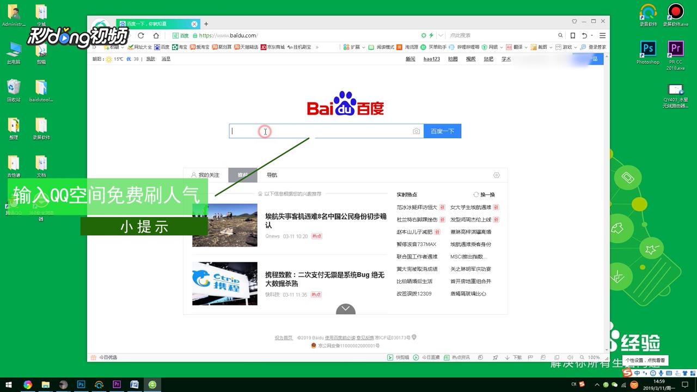Open the hao123 link
Image resolution: width=697 pixels, height=392 pixels.
[x=431, y=59]
